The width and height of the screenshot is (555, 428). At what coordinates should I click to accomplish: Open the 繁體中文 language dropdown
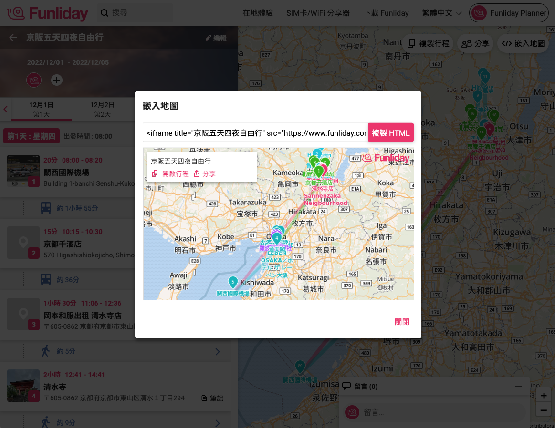click(441, 13)
